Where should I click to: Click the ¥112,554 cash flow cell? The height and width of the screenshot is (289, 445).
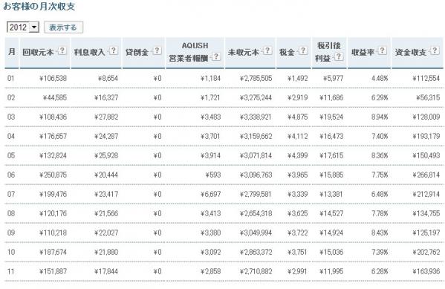click(x=426, y=78)
